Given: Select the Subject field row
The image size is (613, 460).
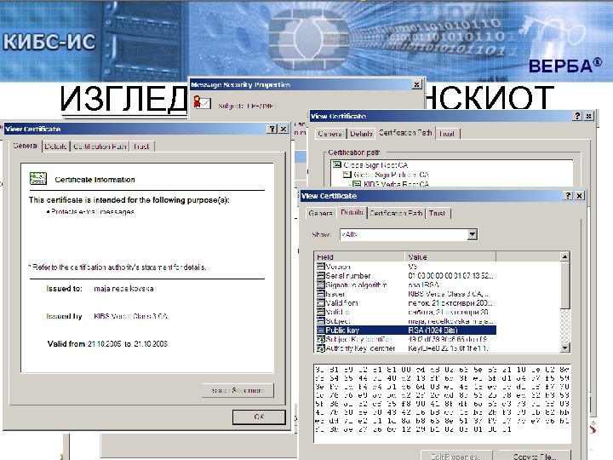Looking at the screenshot, I should (x=406, y=321).
